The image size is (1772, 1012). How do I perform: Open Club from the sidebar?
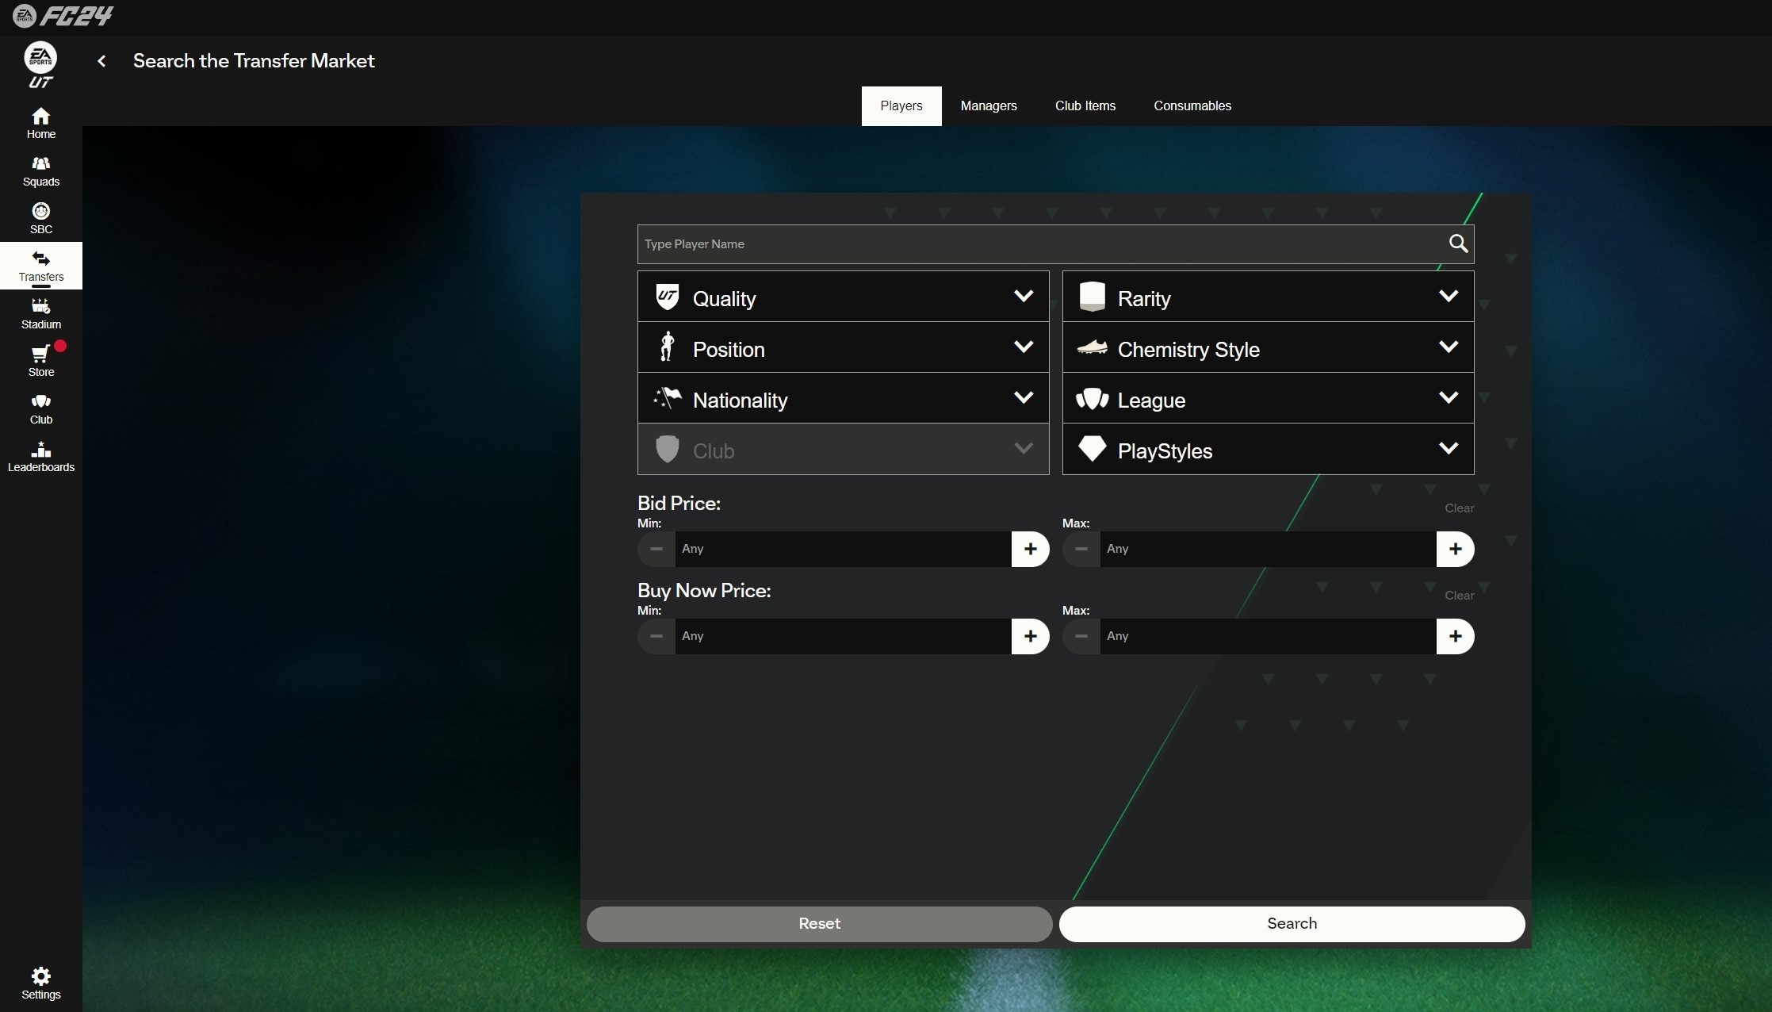[40, 408]
